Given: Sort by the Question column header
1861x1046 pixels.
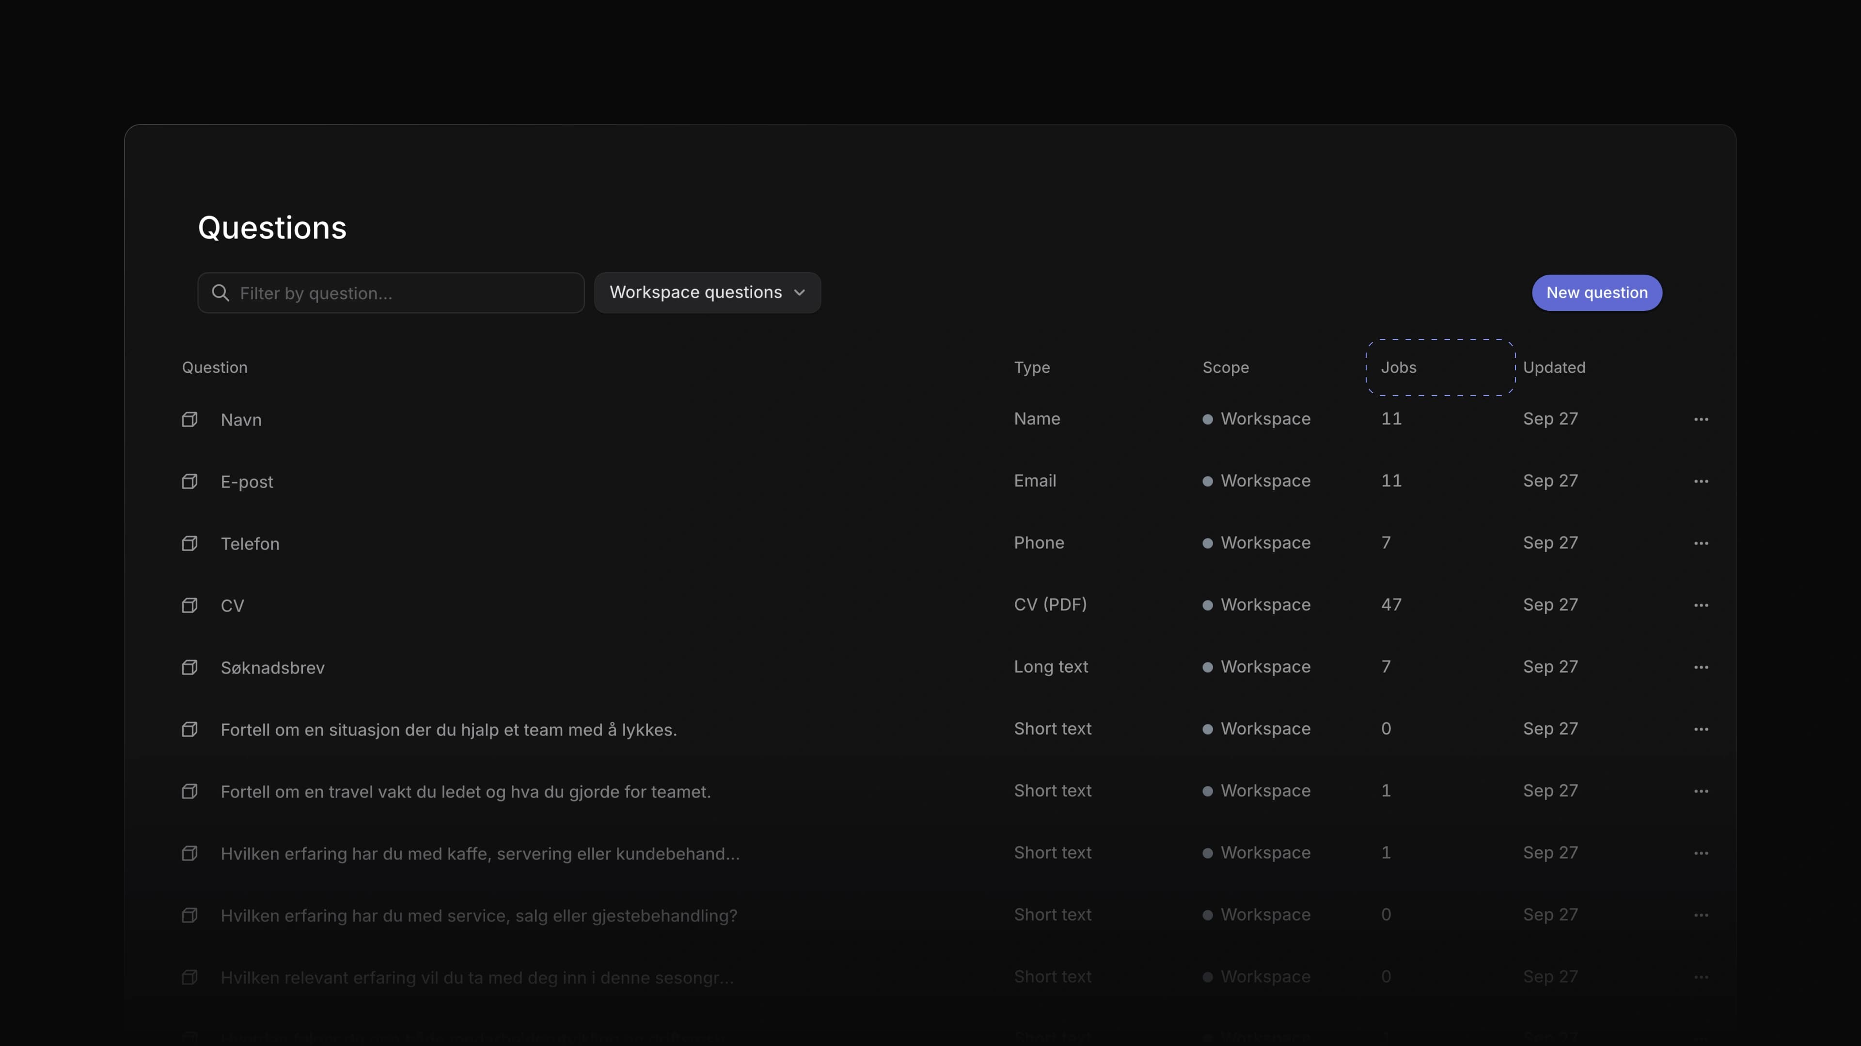Looking at the screenshot, I should click(x=215, y=368).
